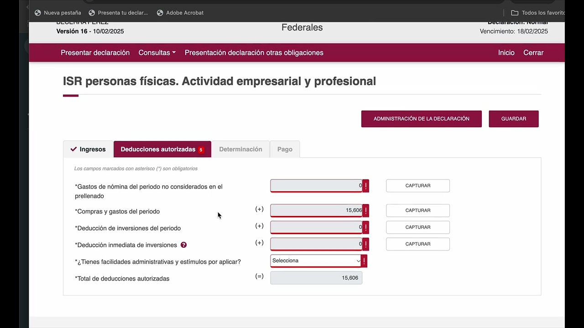Viewport: 584px width, 328px height.
Task: Click Capturar for Deducción de inversiones del periodo
Action: [418, 227]
